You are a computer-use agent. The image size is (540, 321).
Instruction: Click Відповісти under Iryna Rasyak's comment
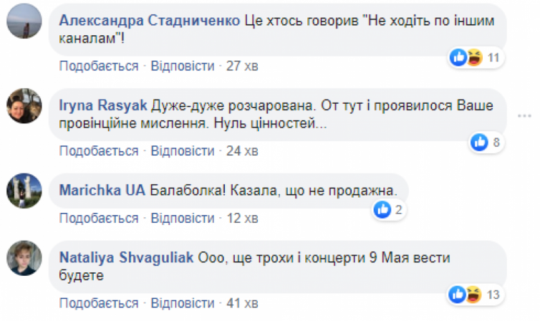pyautogui.click(x=182, y=151)
